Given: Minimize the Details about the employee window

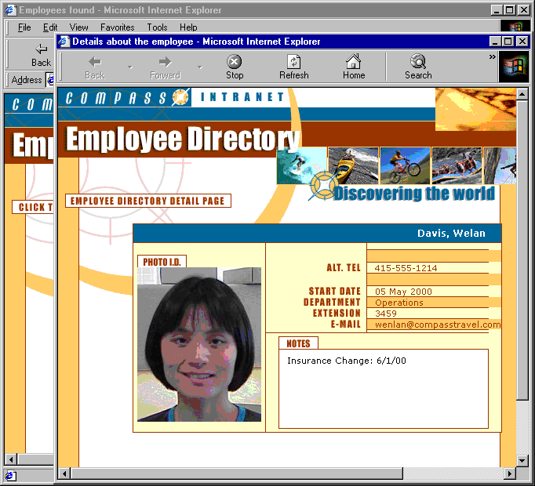Looking at the screenshot, I should click(495, 42).
